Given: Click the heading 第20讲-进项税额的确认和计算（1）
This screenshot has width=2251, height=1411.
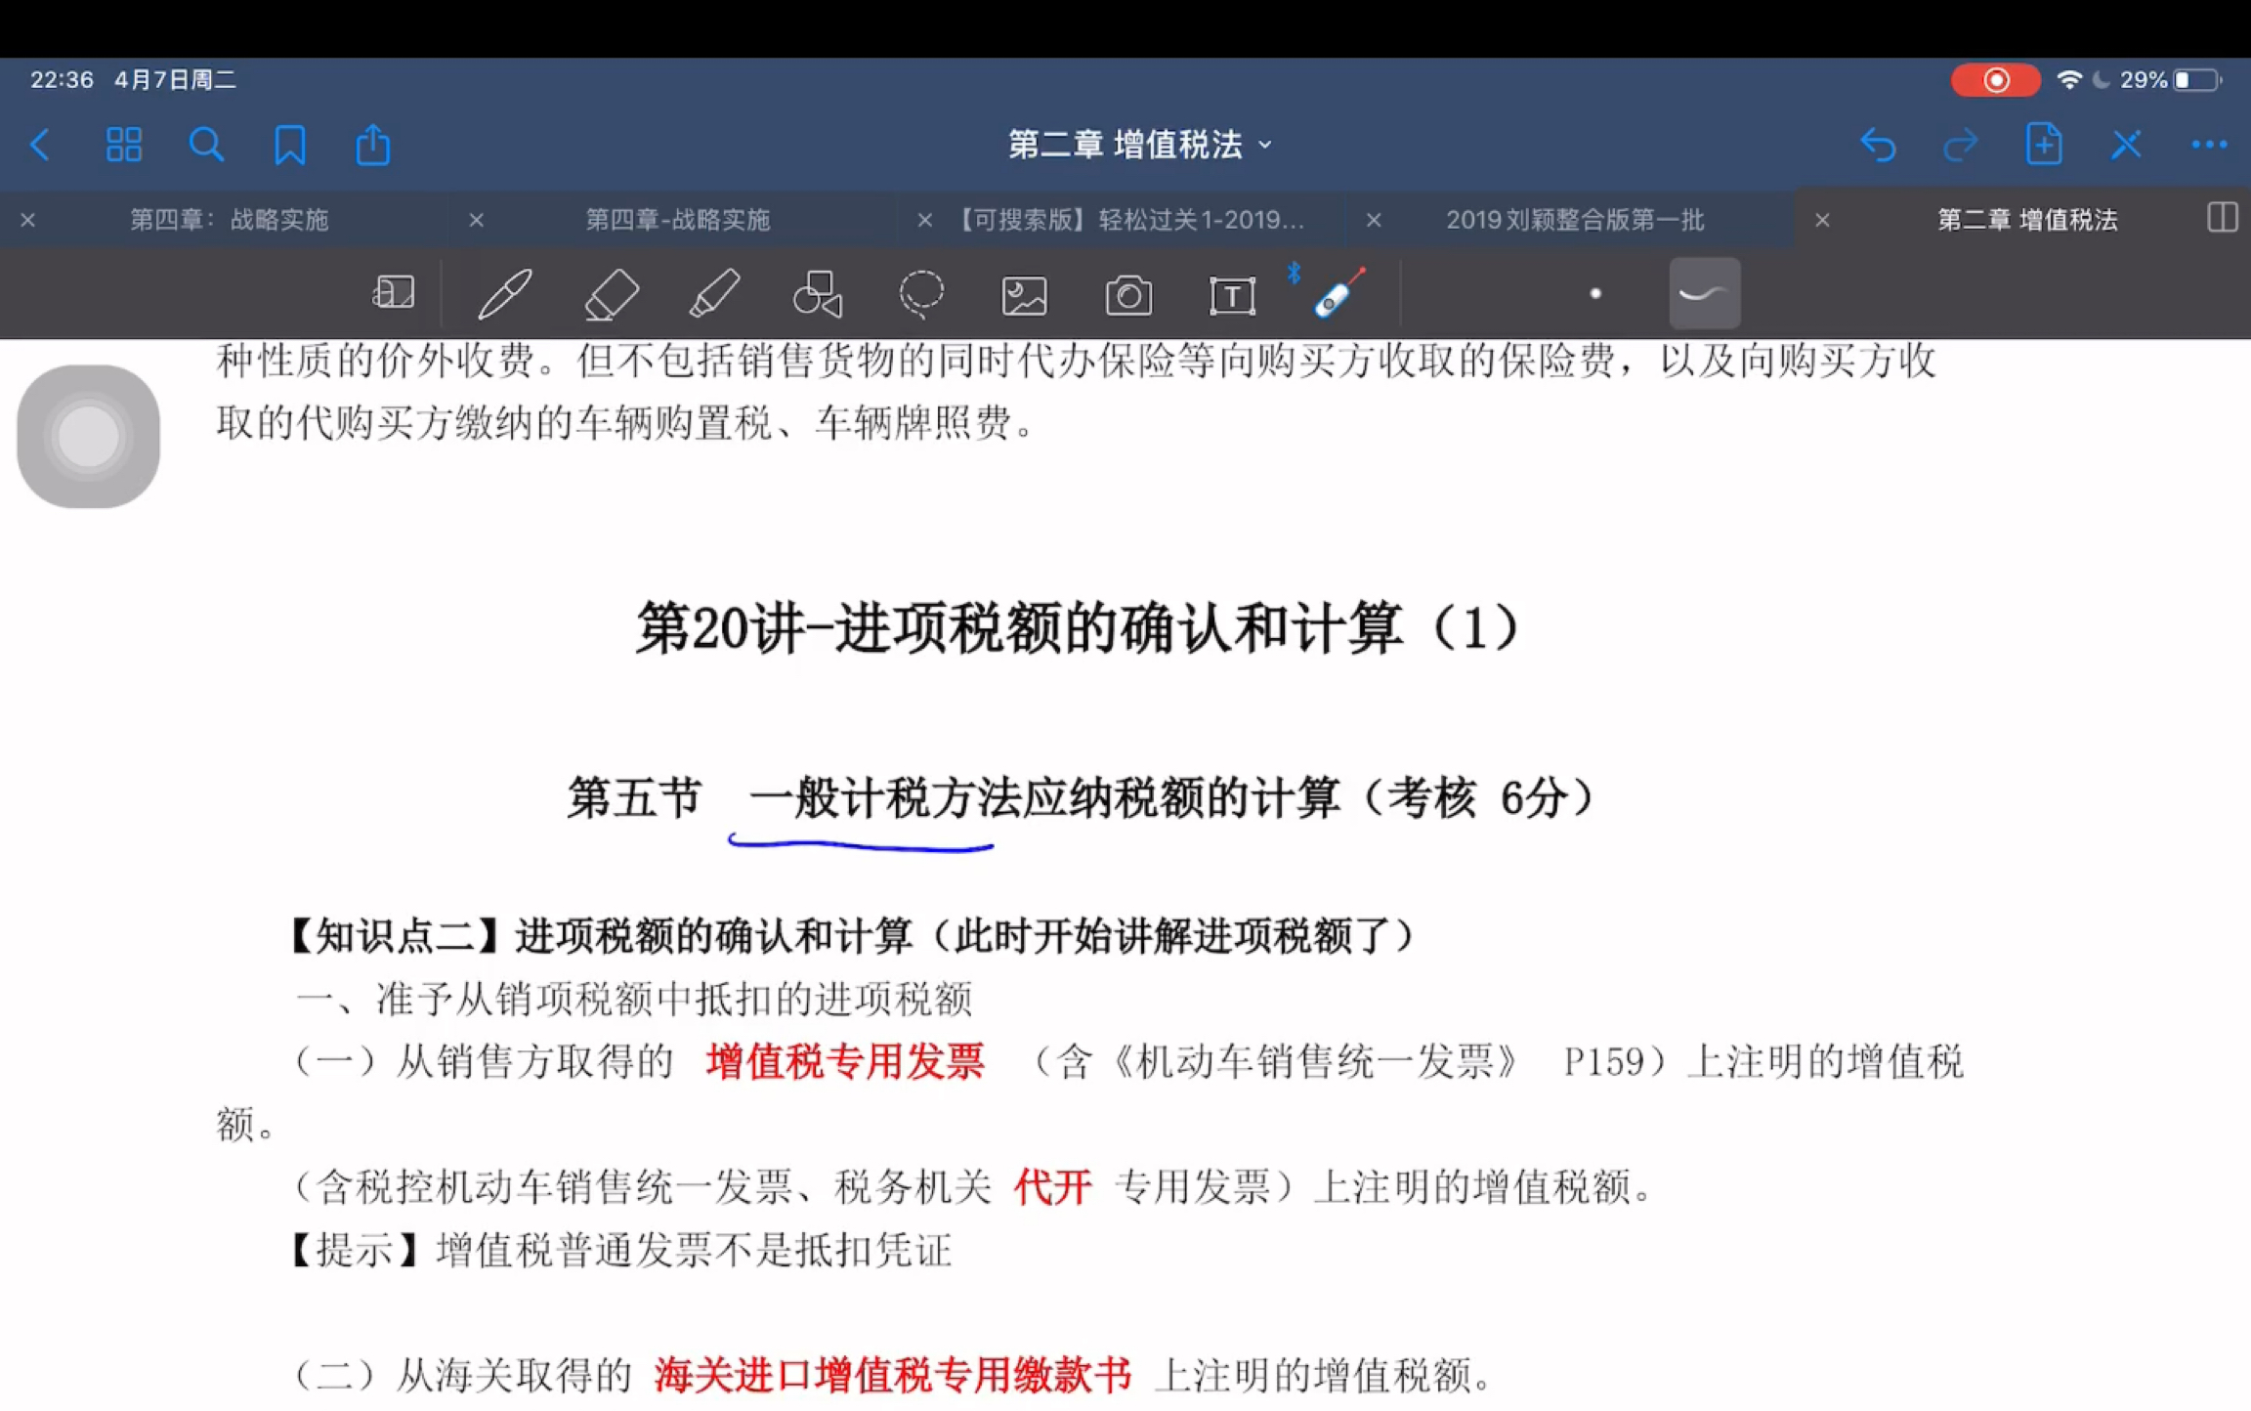Looking at the screenshot, I should [x=1079, y=628].
